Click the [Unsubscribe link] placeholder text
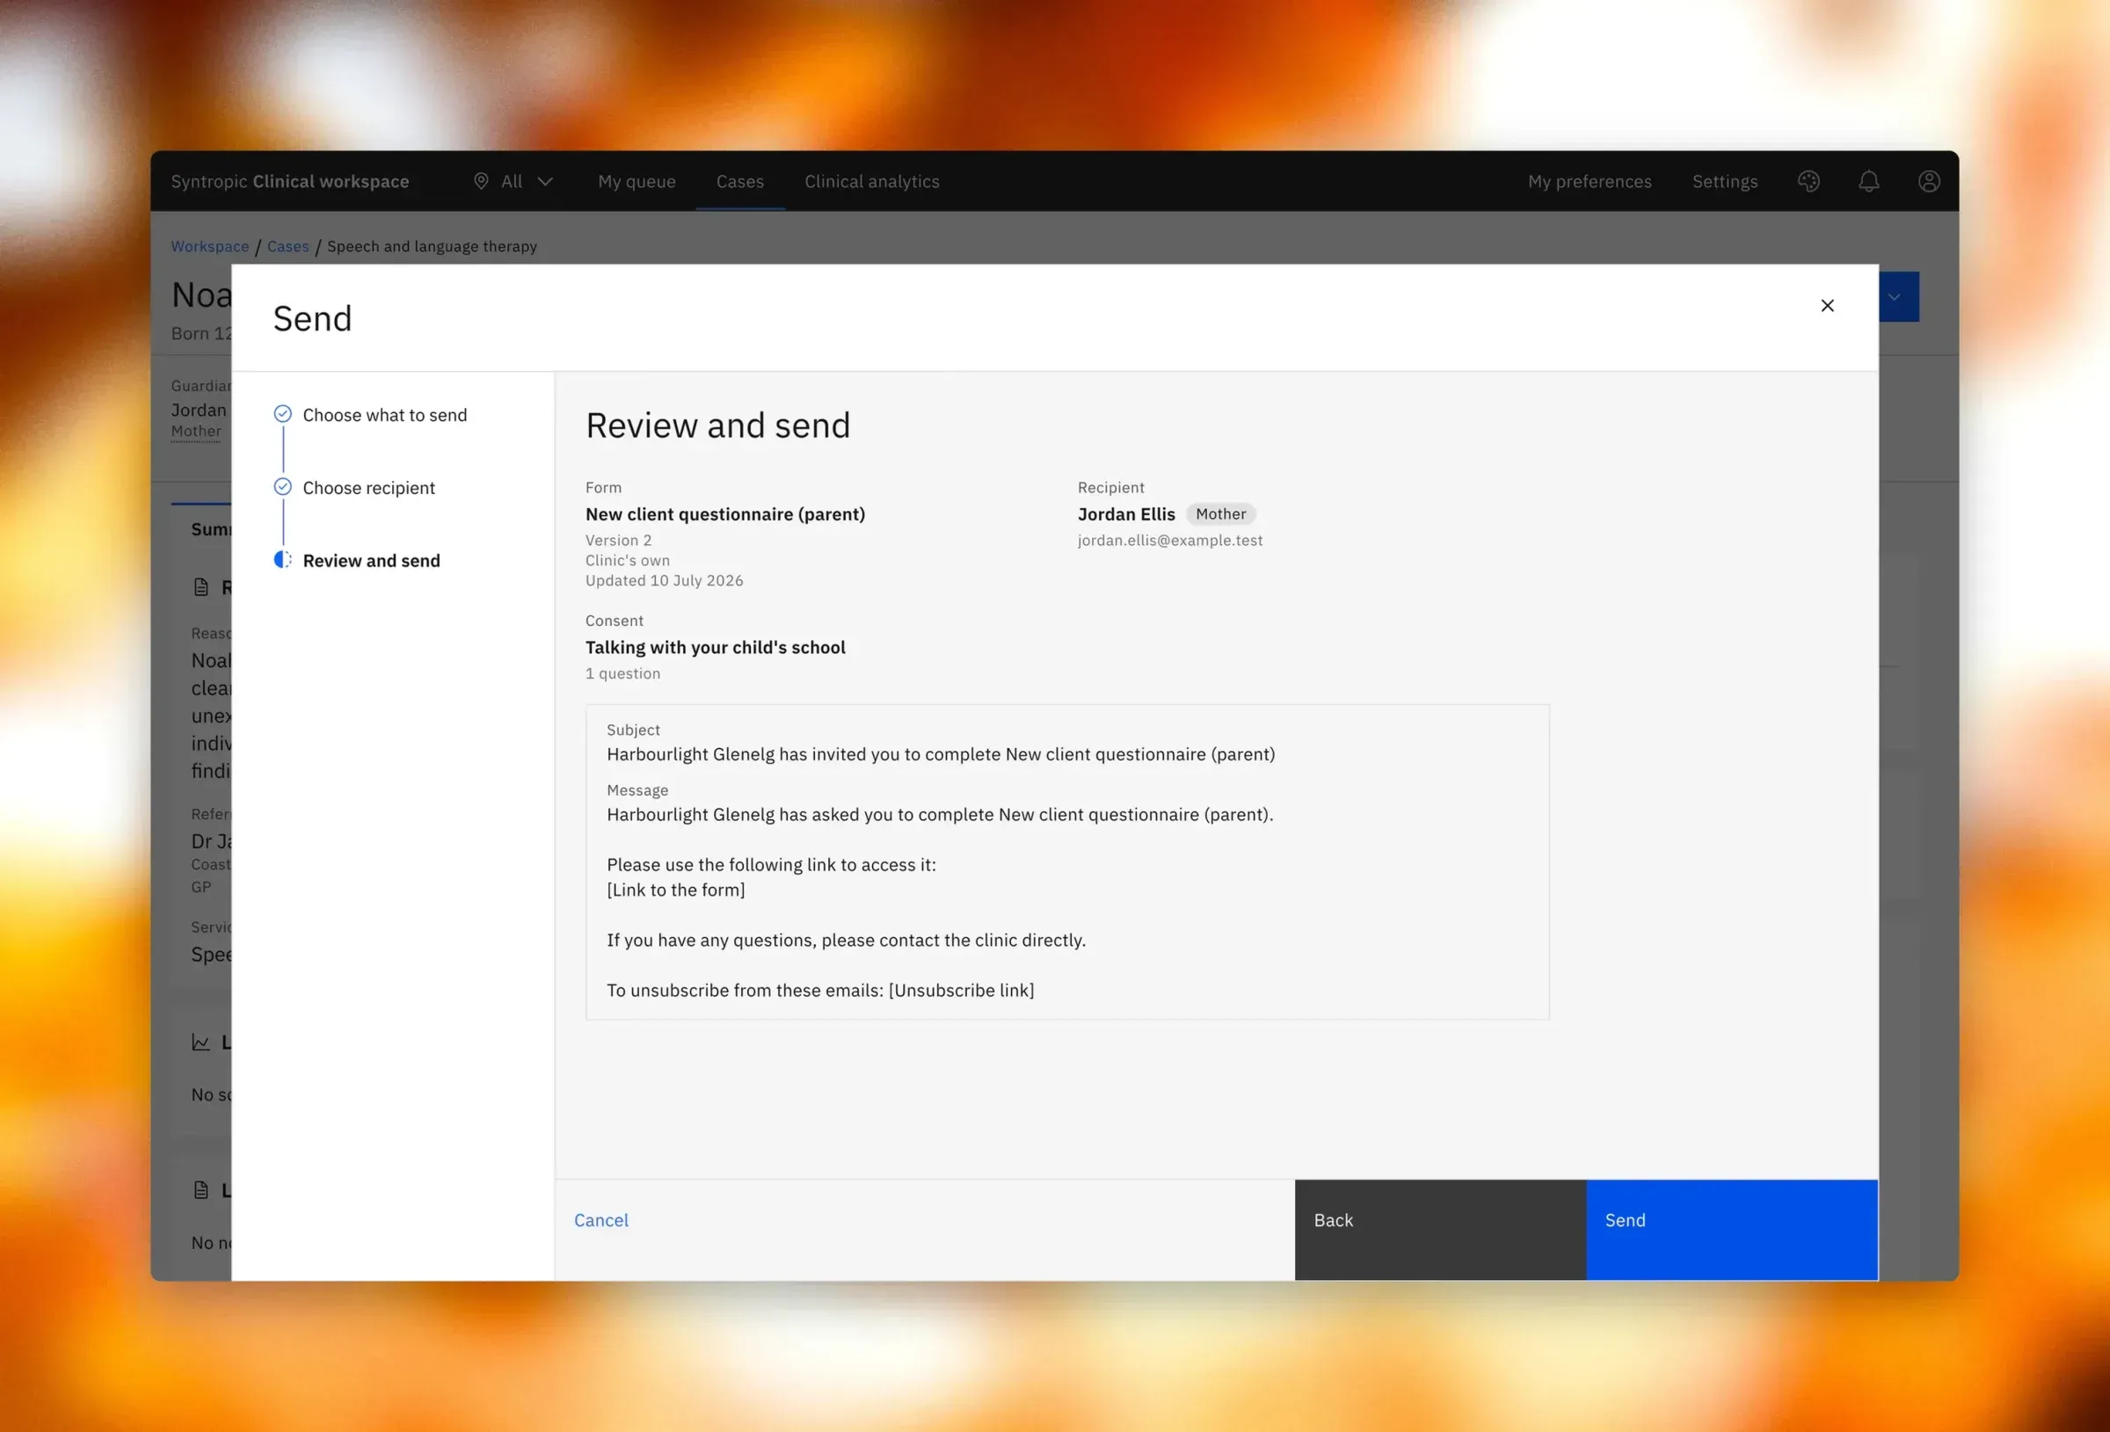Viewport: 2110px width, 1432px height. tap(961, 990)
